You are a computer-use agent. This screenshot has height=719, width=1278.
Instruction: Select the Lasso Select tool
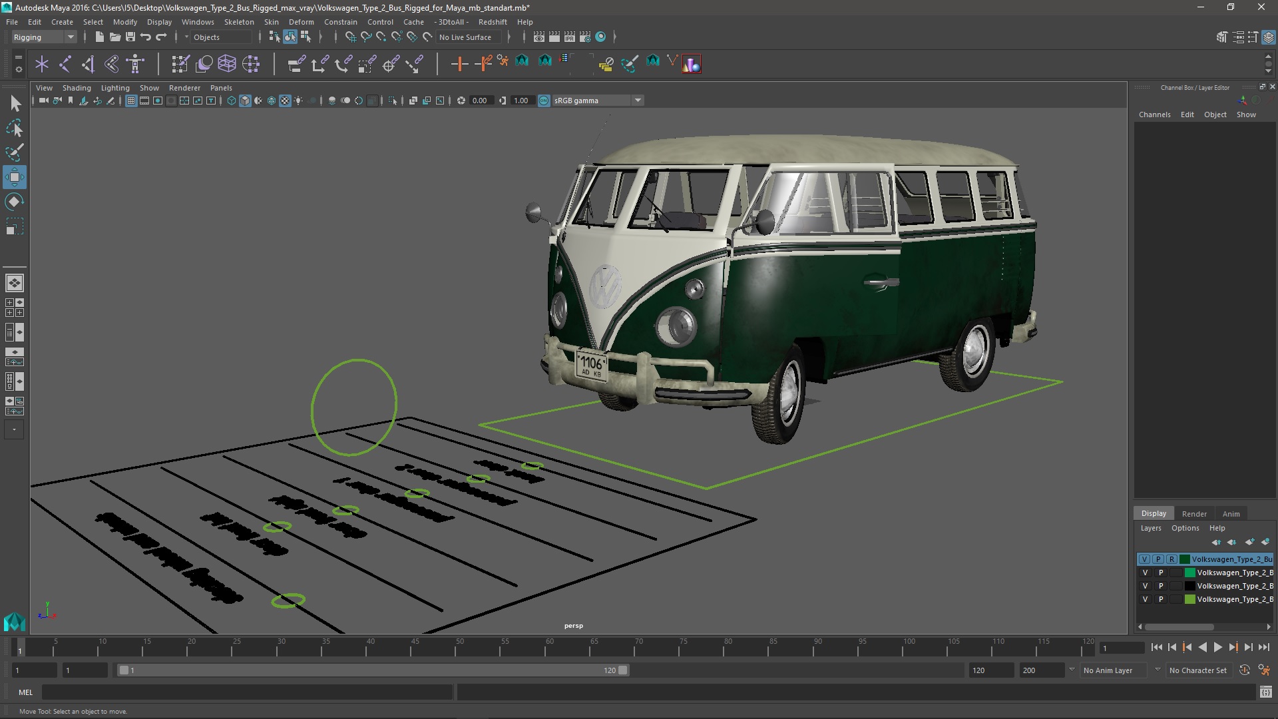(x=15, y=128)
